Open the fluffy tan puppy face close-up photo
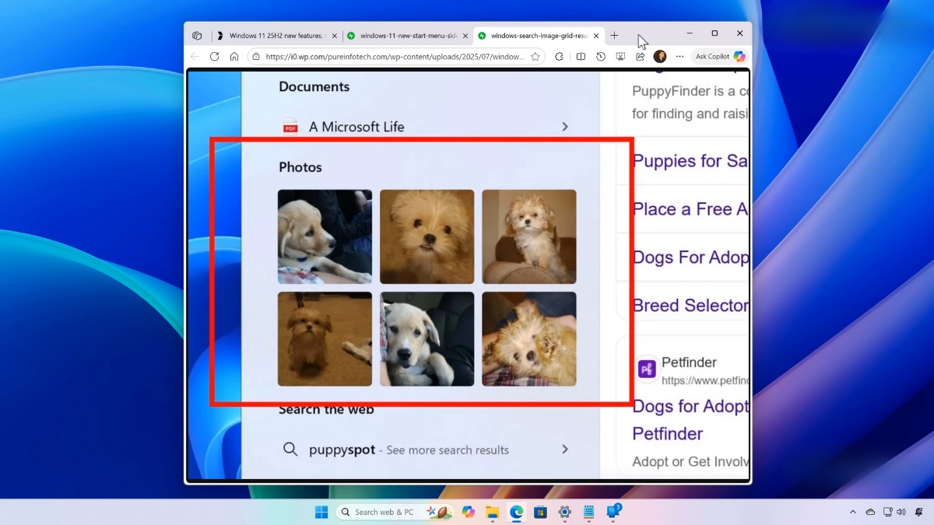 [x=427, y=236]
